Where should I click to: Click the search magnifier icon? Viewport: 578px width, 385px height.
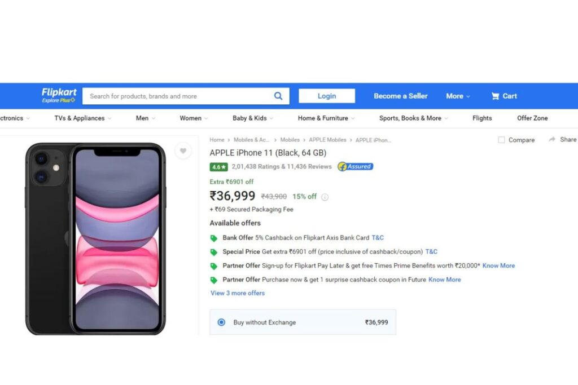(278, 96)
